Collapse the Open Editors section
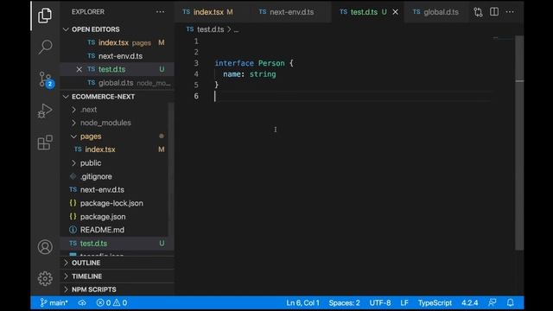The height and width of the screenshot is (311, 553). pyautogui.click(x=118, y=29)
